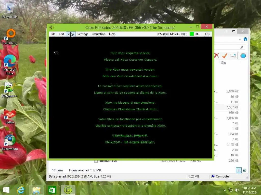Open the Windows Start button
The width and height of the screenshot is (261, 195).
(6, 190)
